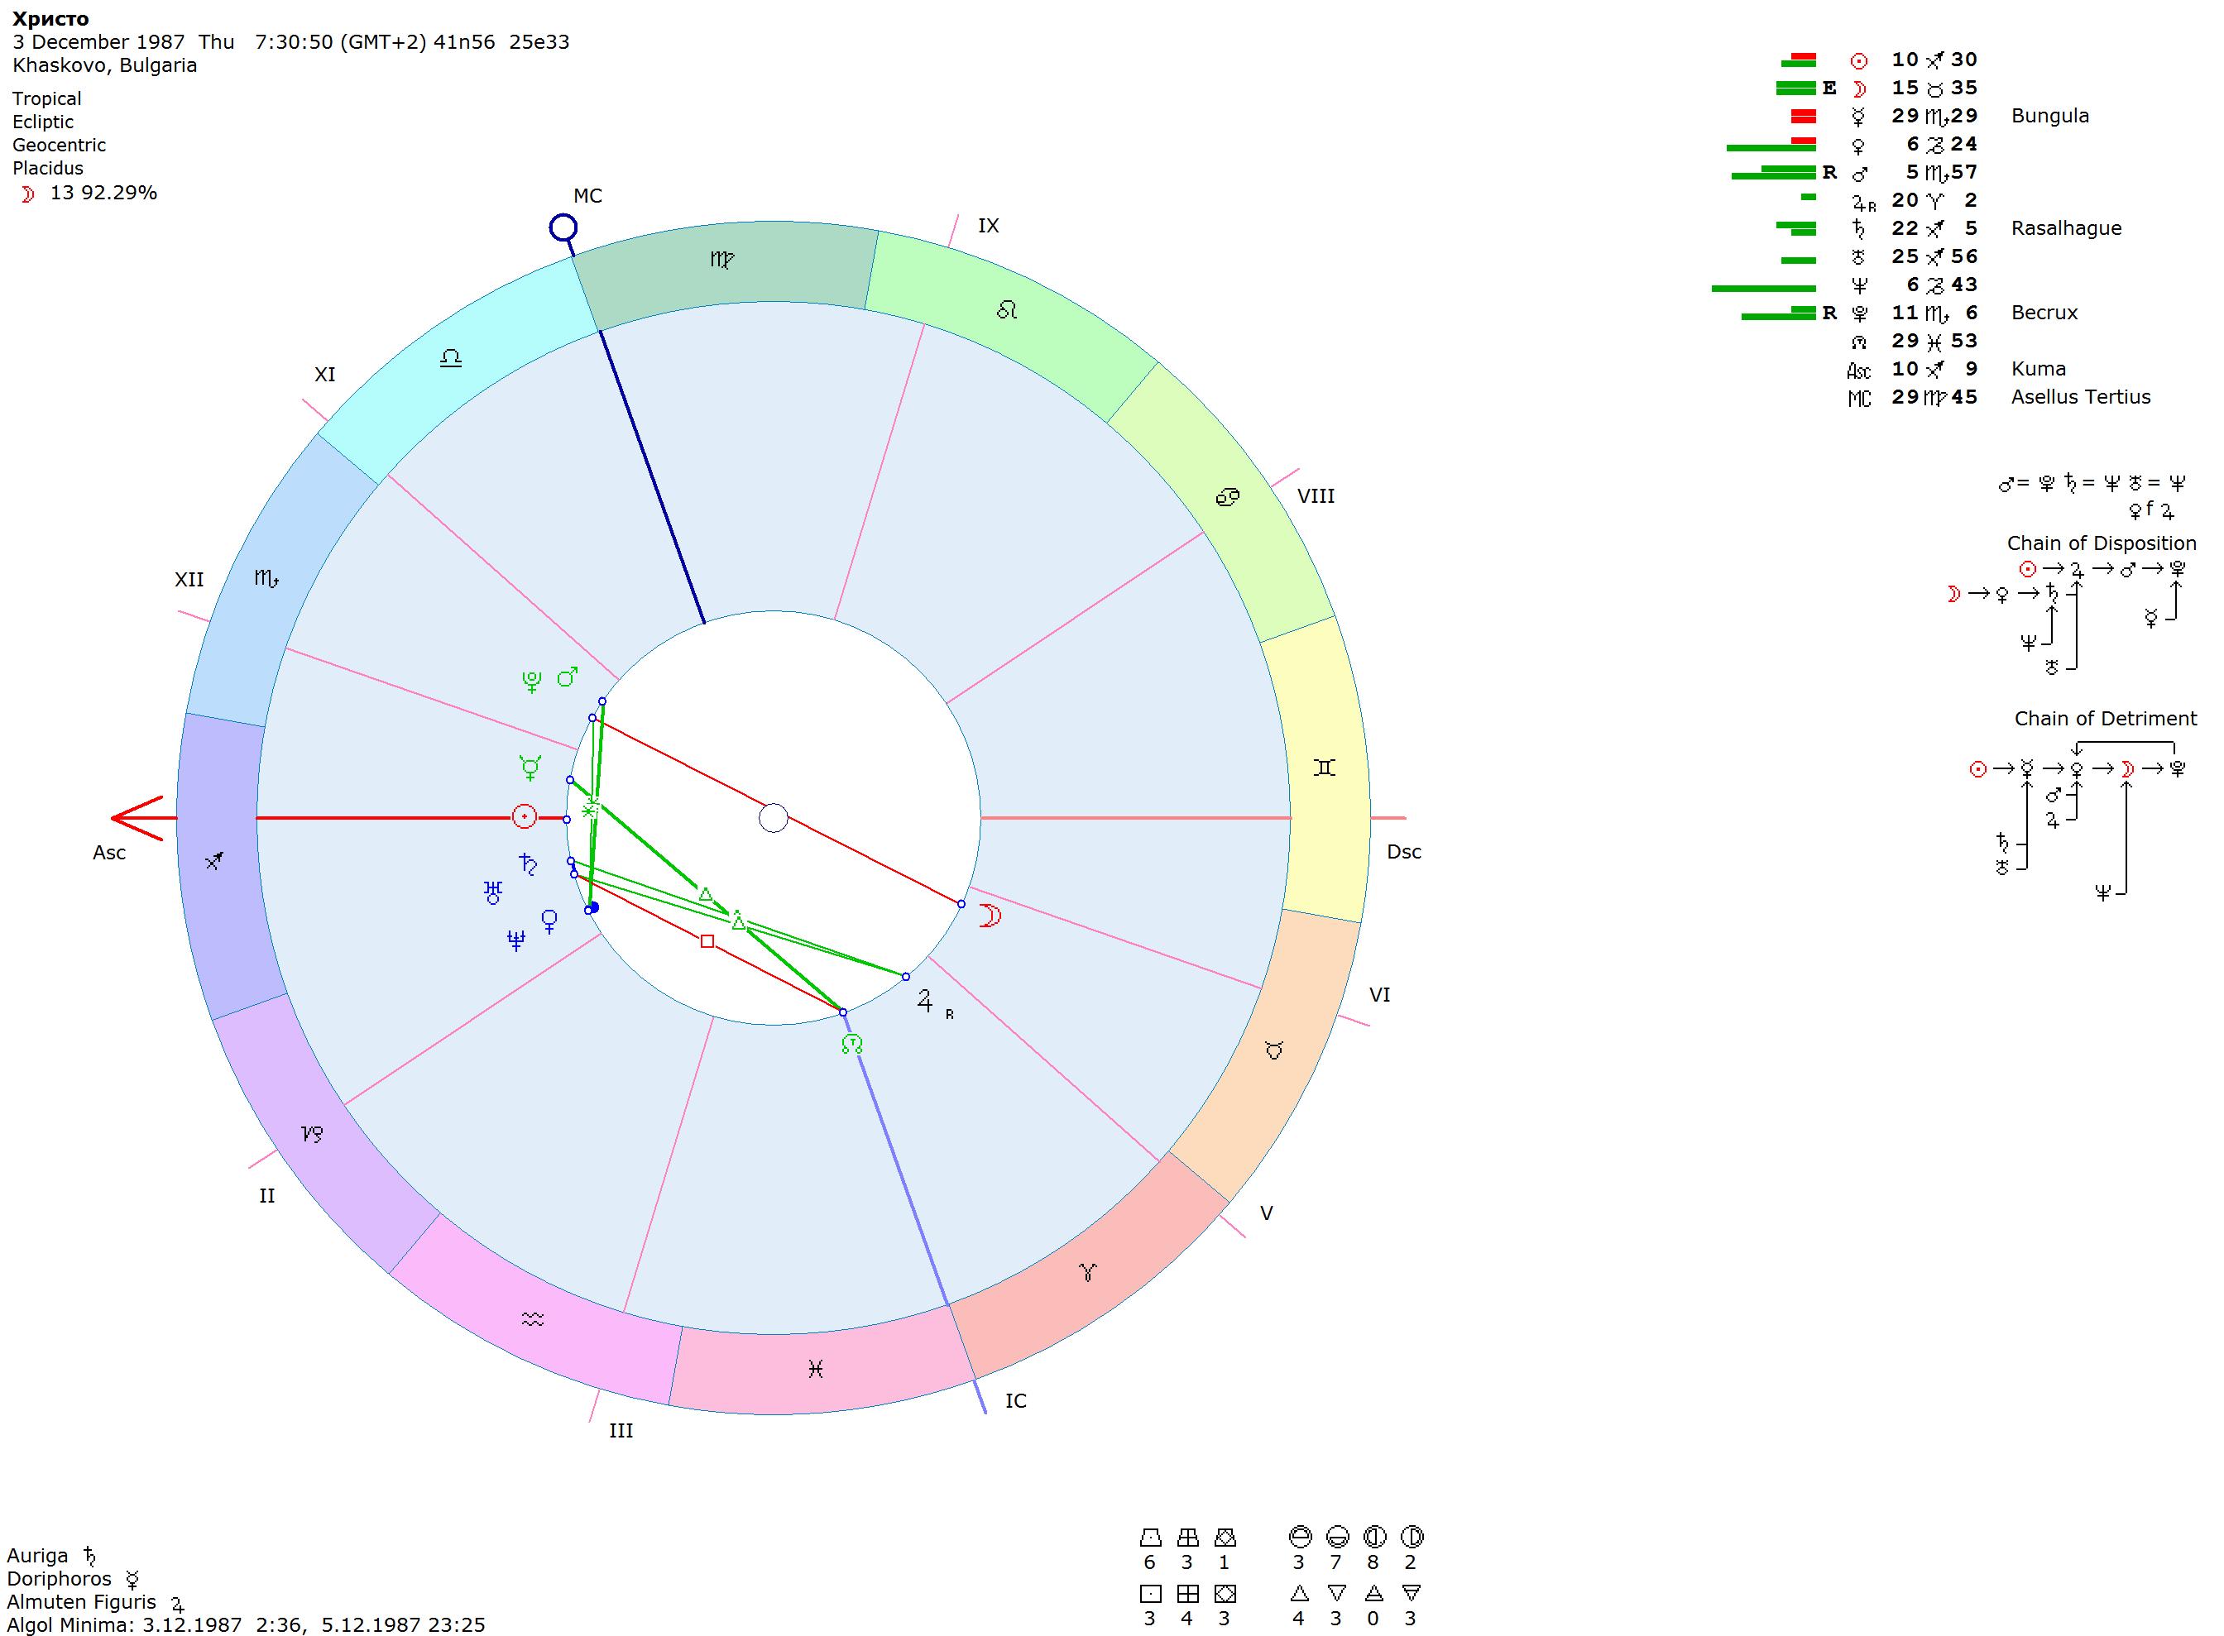Click the Placidus house system label
Screen dimensions: 2224x1636
[47, 169]
